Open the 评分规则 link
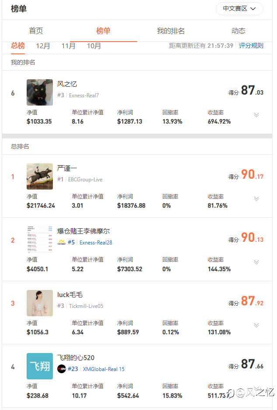 click(x=251, y=46)
